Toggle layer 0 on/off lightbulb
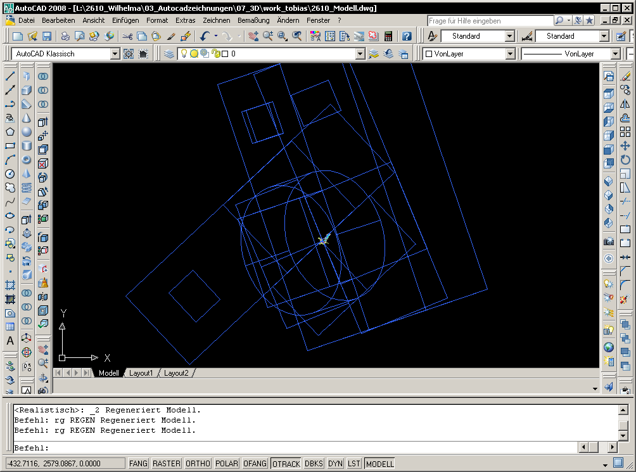636x472 pixels. (x=184, y=53)
